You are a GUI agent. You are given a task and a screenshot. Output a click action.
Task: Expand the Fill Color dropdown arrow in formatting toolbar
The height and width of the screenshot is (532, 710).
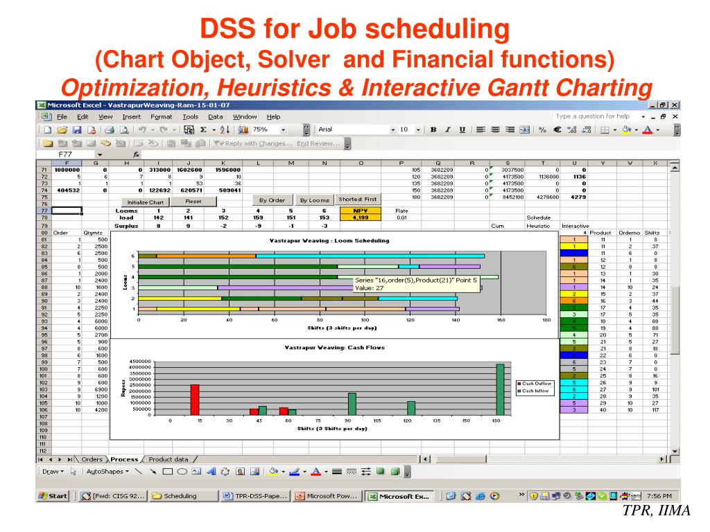coord(637,130)
